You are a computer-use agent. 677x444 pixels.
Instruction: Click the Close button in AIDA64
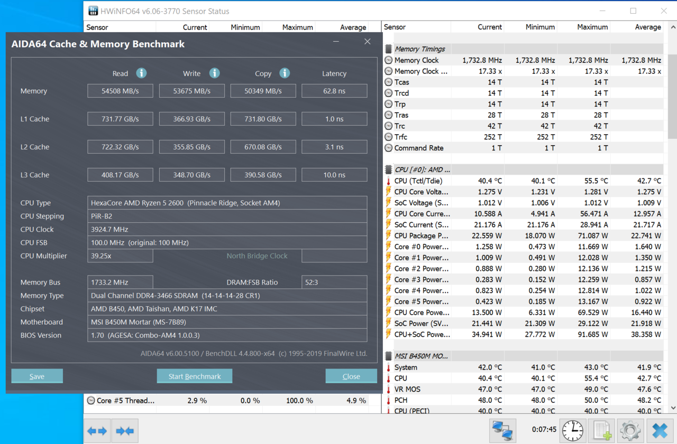(351, 376)
